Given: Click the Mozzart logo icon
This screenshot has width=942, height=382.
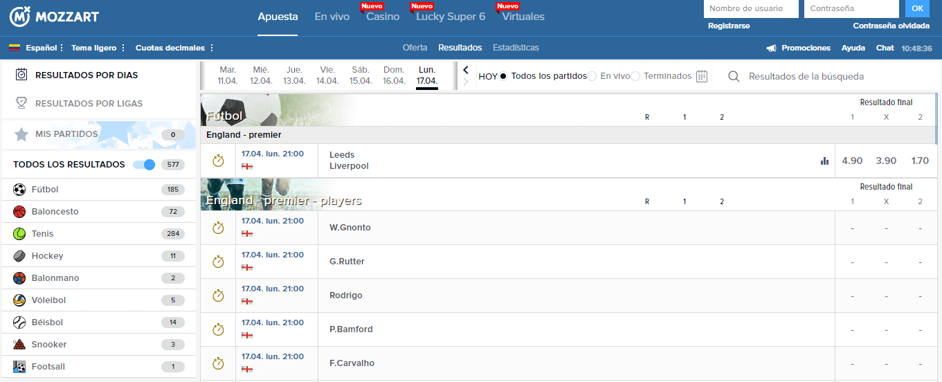Looking at the screenshot, I should tap(19, 17).
